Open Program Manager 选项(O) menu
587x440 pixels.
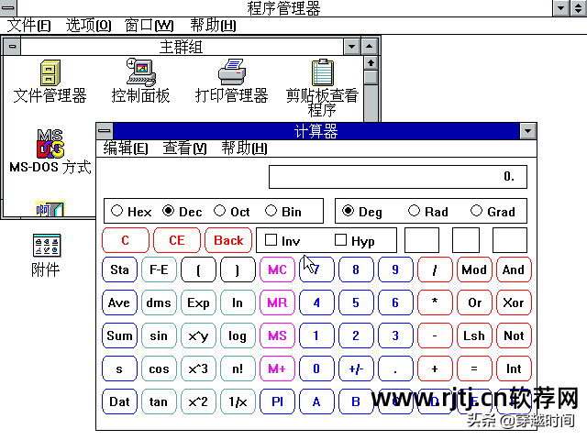(x=89, y=26)
